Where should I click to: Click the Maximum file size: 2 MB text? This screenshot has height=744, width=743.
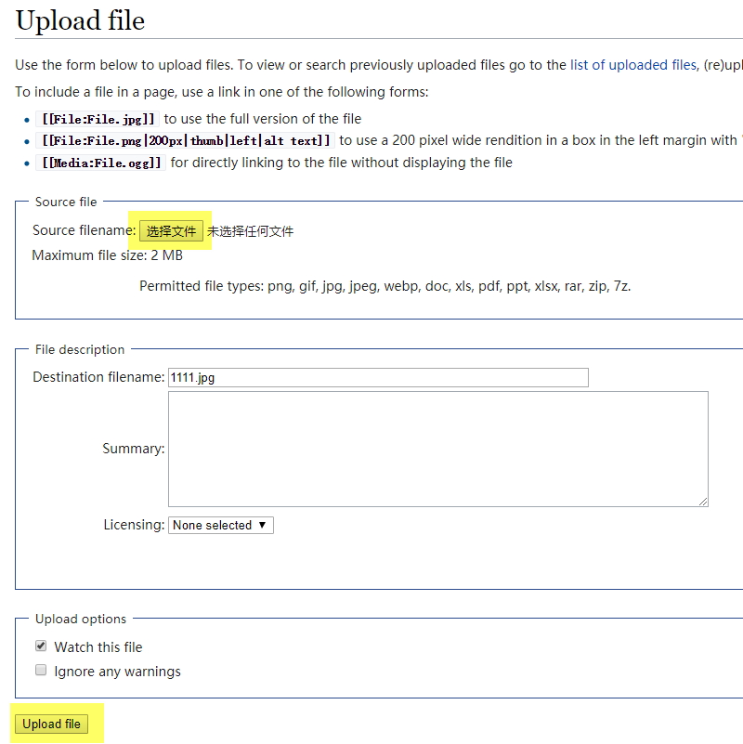point(107,255)
